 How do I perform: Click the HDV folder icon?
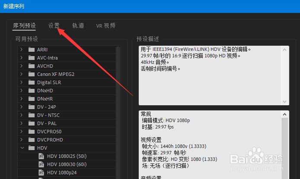pos(32,148)
